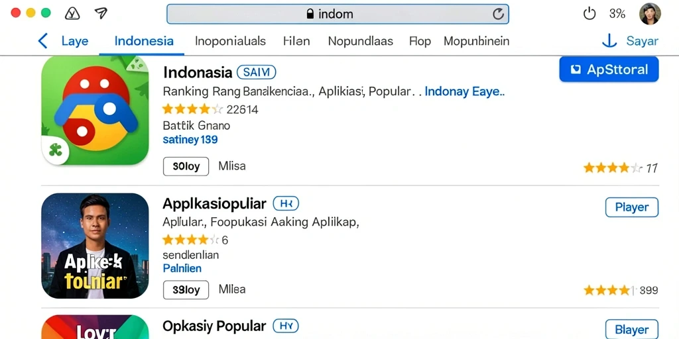Click the download arrow beside Sayar
This screenshot has width=679, height=339.
click(x=609, y=41)
